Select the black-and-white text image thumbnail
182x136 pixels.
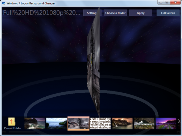(x=100, y=124)
